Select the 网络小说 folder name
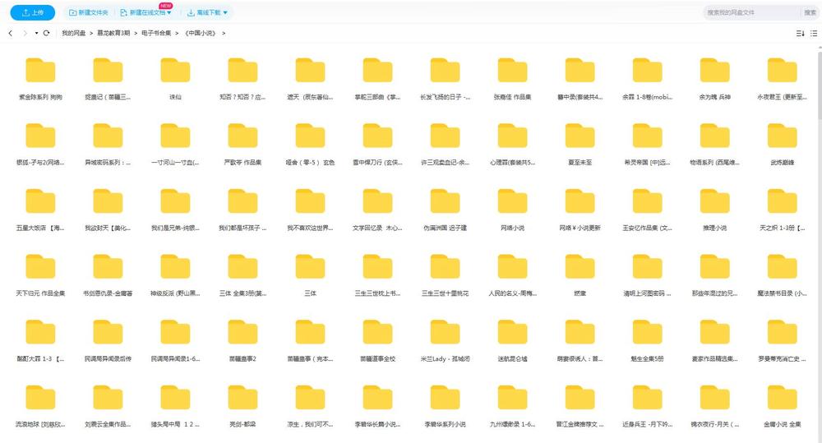Screen dimensions: 822x443 [x=513, y=228]
